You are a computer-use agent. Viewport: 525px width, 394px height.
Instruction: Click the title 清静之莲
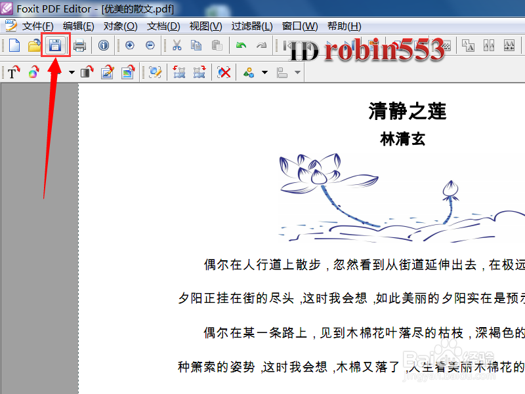tap(407, 111)
